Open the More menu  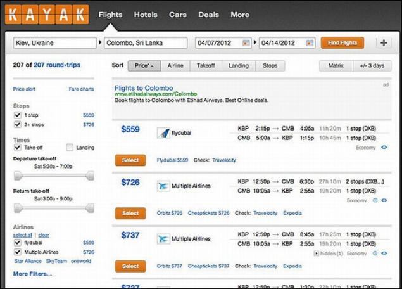tap(240, 15)
